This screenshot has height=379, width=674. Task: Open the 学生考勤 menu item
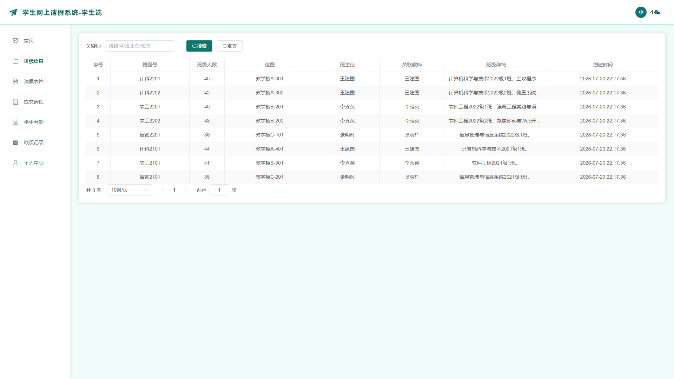pos(35,122)
